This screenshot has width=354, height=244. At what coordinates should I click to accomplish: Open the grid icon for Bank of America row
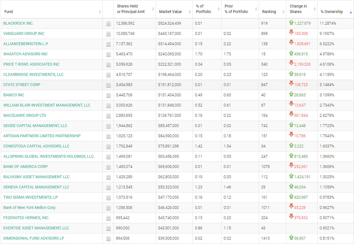[108, 167]
